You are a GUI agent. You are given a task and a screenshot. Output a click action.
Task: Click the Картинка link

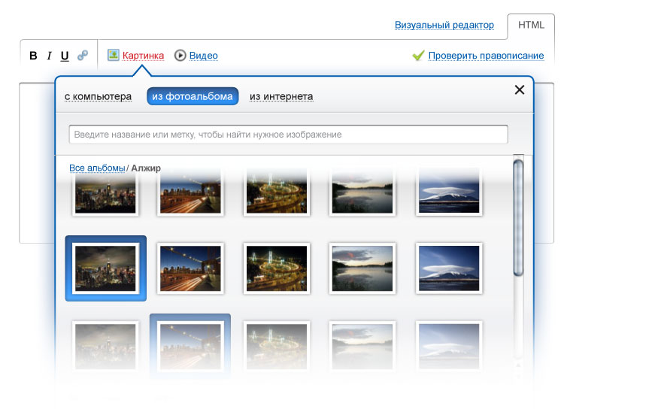click(x=143, y=56)
